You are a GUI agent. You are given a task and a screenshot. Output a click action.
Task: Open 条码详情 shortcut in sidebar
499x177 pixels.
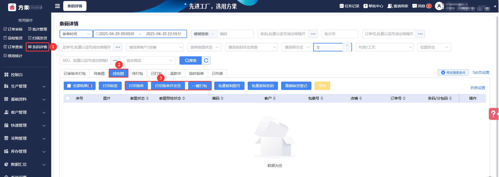pyautogui.click(x=38, y=47)
